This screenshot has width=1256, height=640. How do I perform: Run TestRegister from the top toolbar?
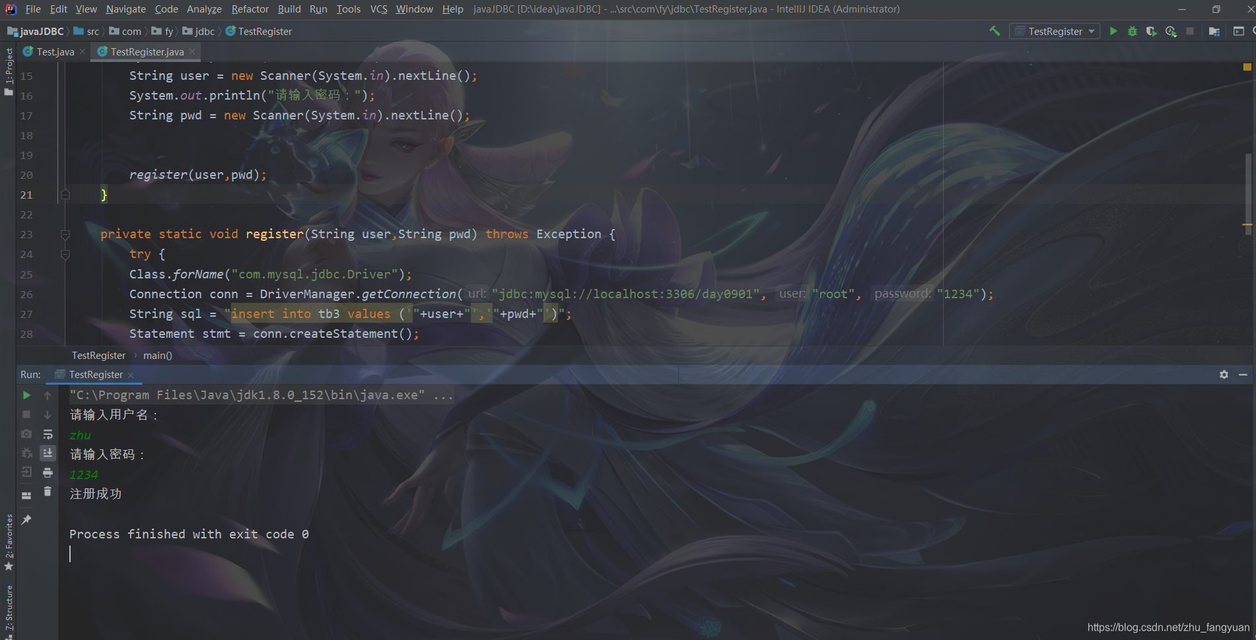click(x=1113, y=31)
